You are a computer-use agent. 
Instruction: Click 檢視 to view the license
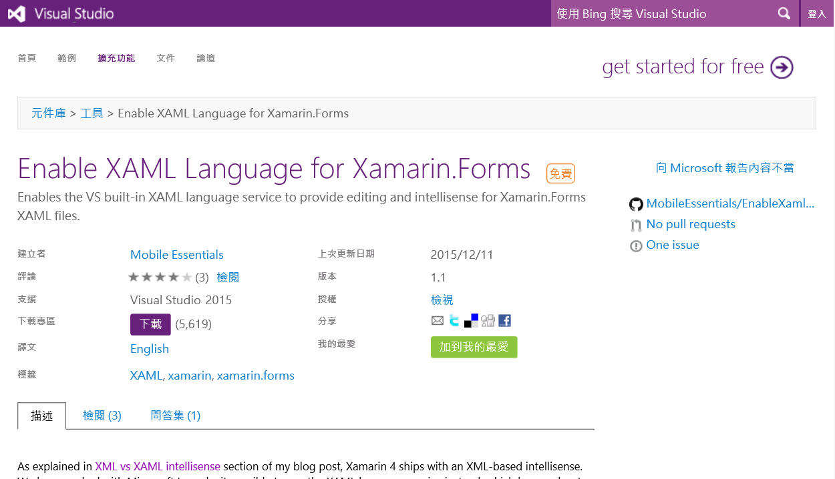coord(442,300)
